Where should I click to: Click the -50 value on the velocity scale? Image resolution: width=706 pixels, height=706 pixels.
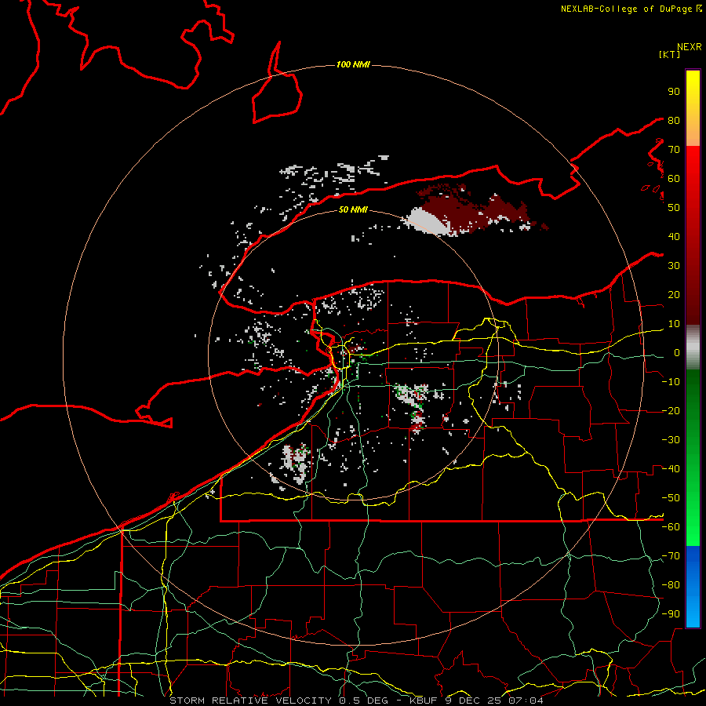[x=671, y=498]
